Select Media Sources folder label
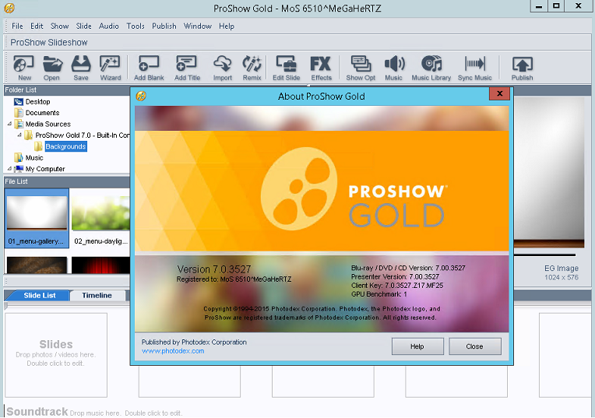The height and width of the screenshot is (418, 595). (x=48, y=124)
